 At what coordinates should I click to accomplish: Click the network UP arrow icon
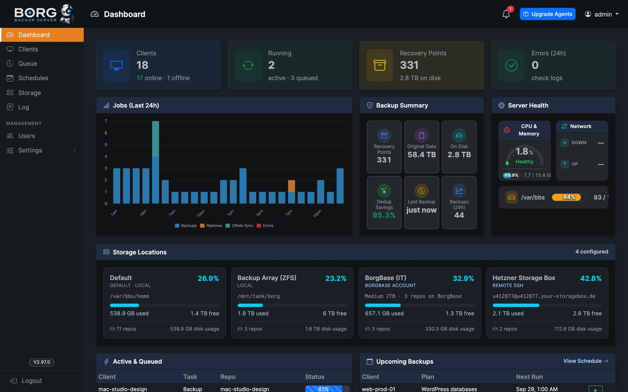tap(564, 164)
